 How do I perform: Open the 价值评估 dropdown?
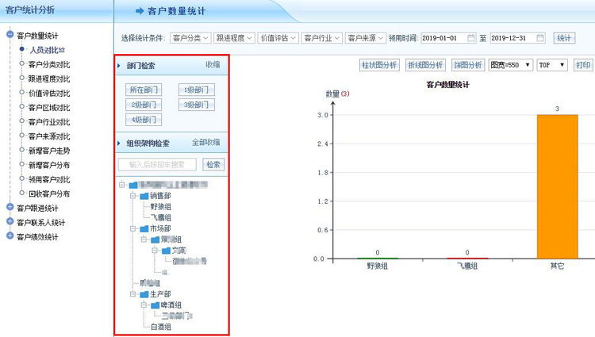coord(278,38)
